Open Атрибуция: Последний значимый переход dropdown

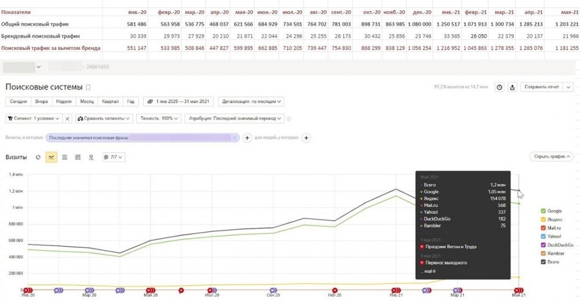[234, 119]
